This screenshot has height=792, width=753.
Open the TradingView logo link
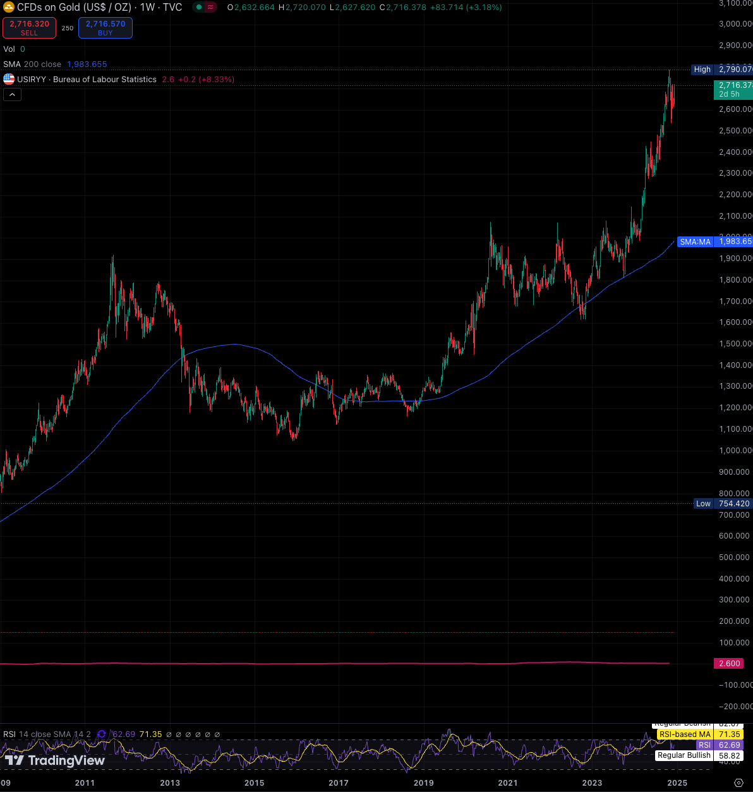(55, 760)
